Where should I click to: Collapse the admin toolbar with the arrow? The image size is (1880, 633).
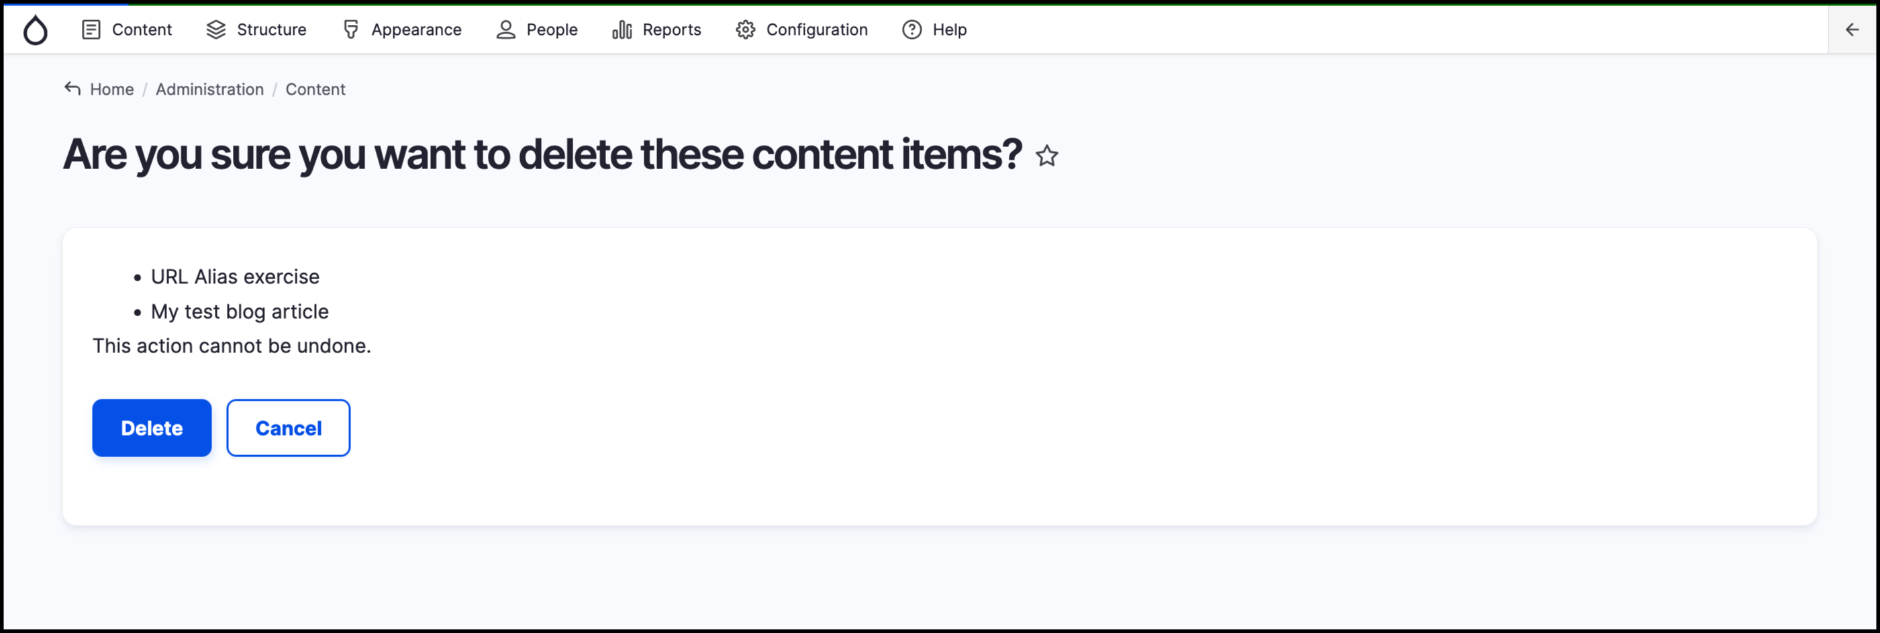click(1852, 30)
